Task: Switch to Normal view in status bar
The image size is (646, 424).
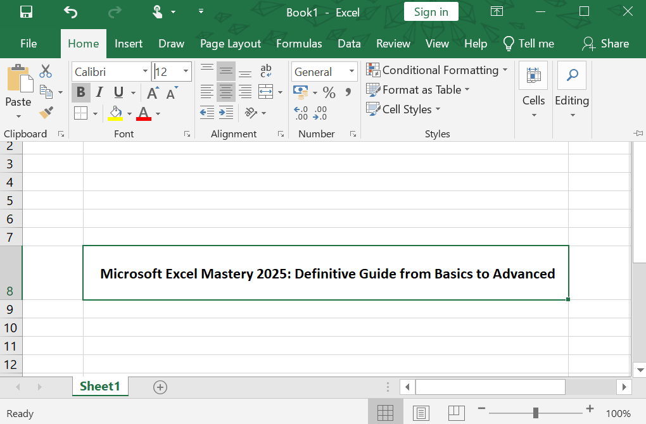Action: 385,413
